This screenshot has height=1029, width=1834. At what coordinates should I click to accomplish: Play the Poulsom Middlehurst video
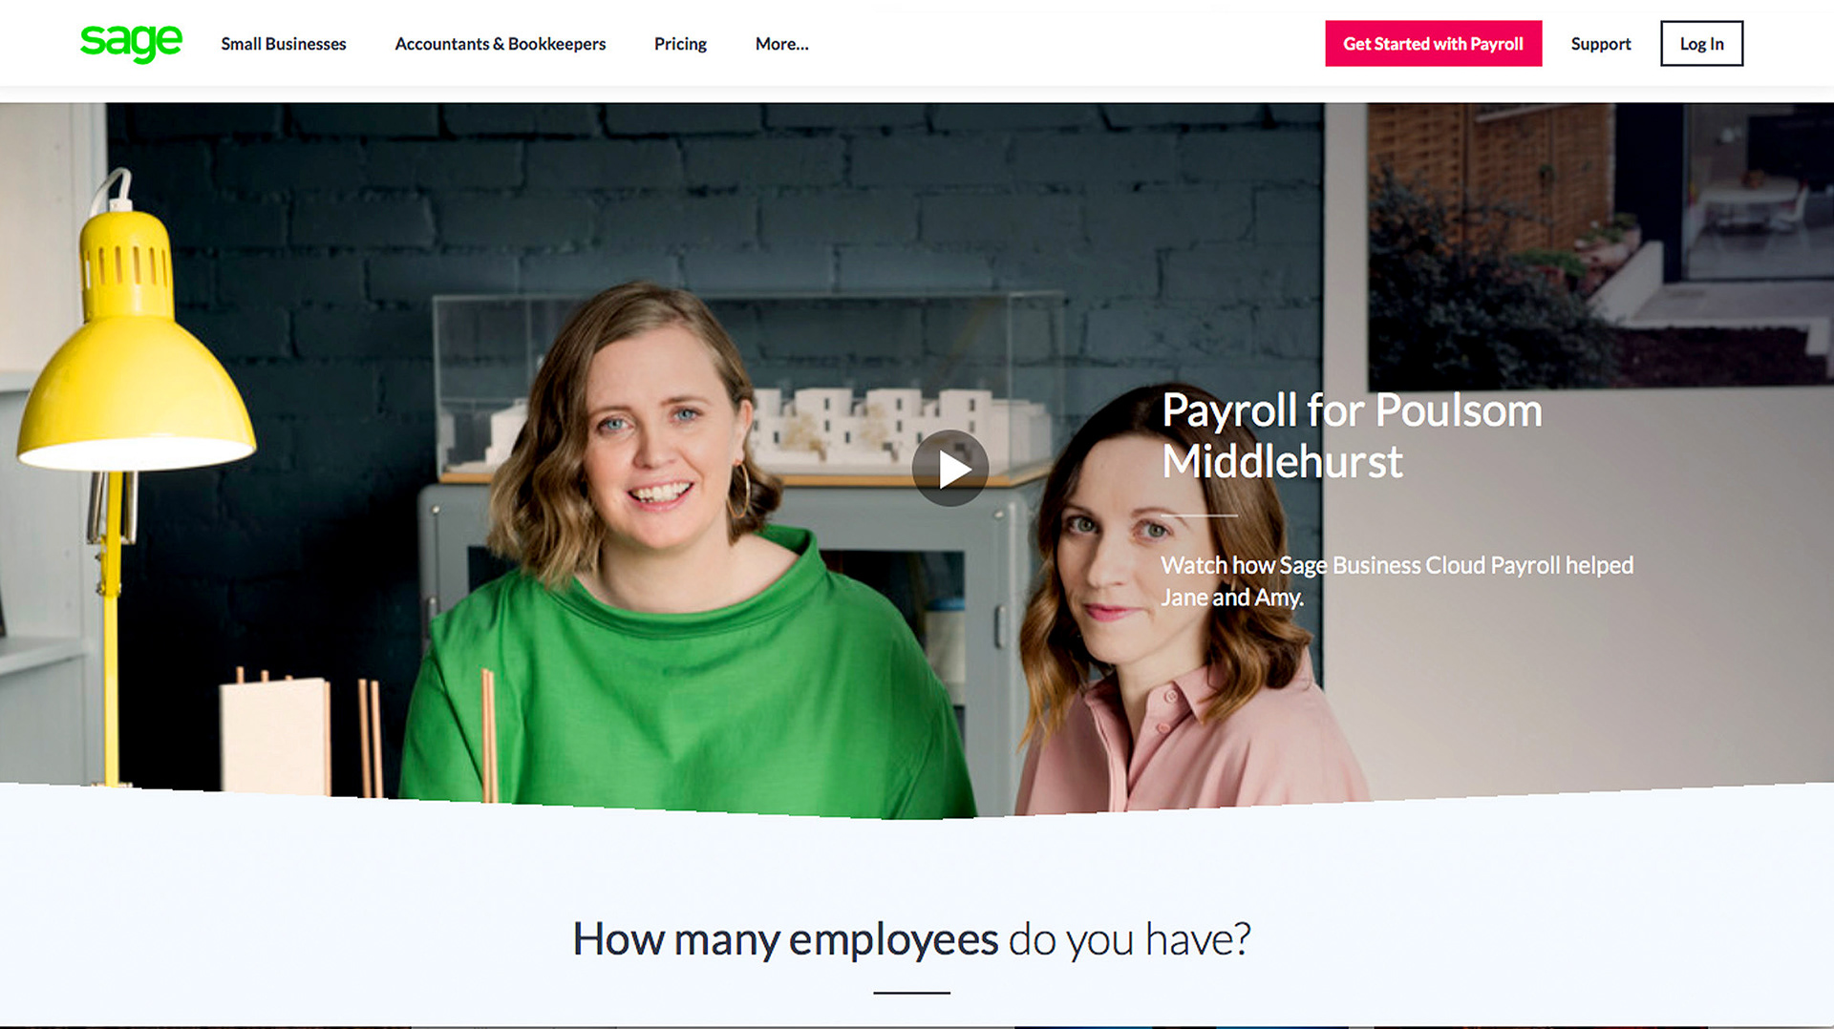coord(949,469)
